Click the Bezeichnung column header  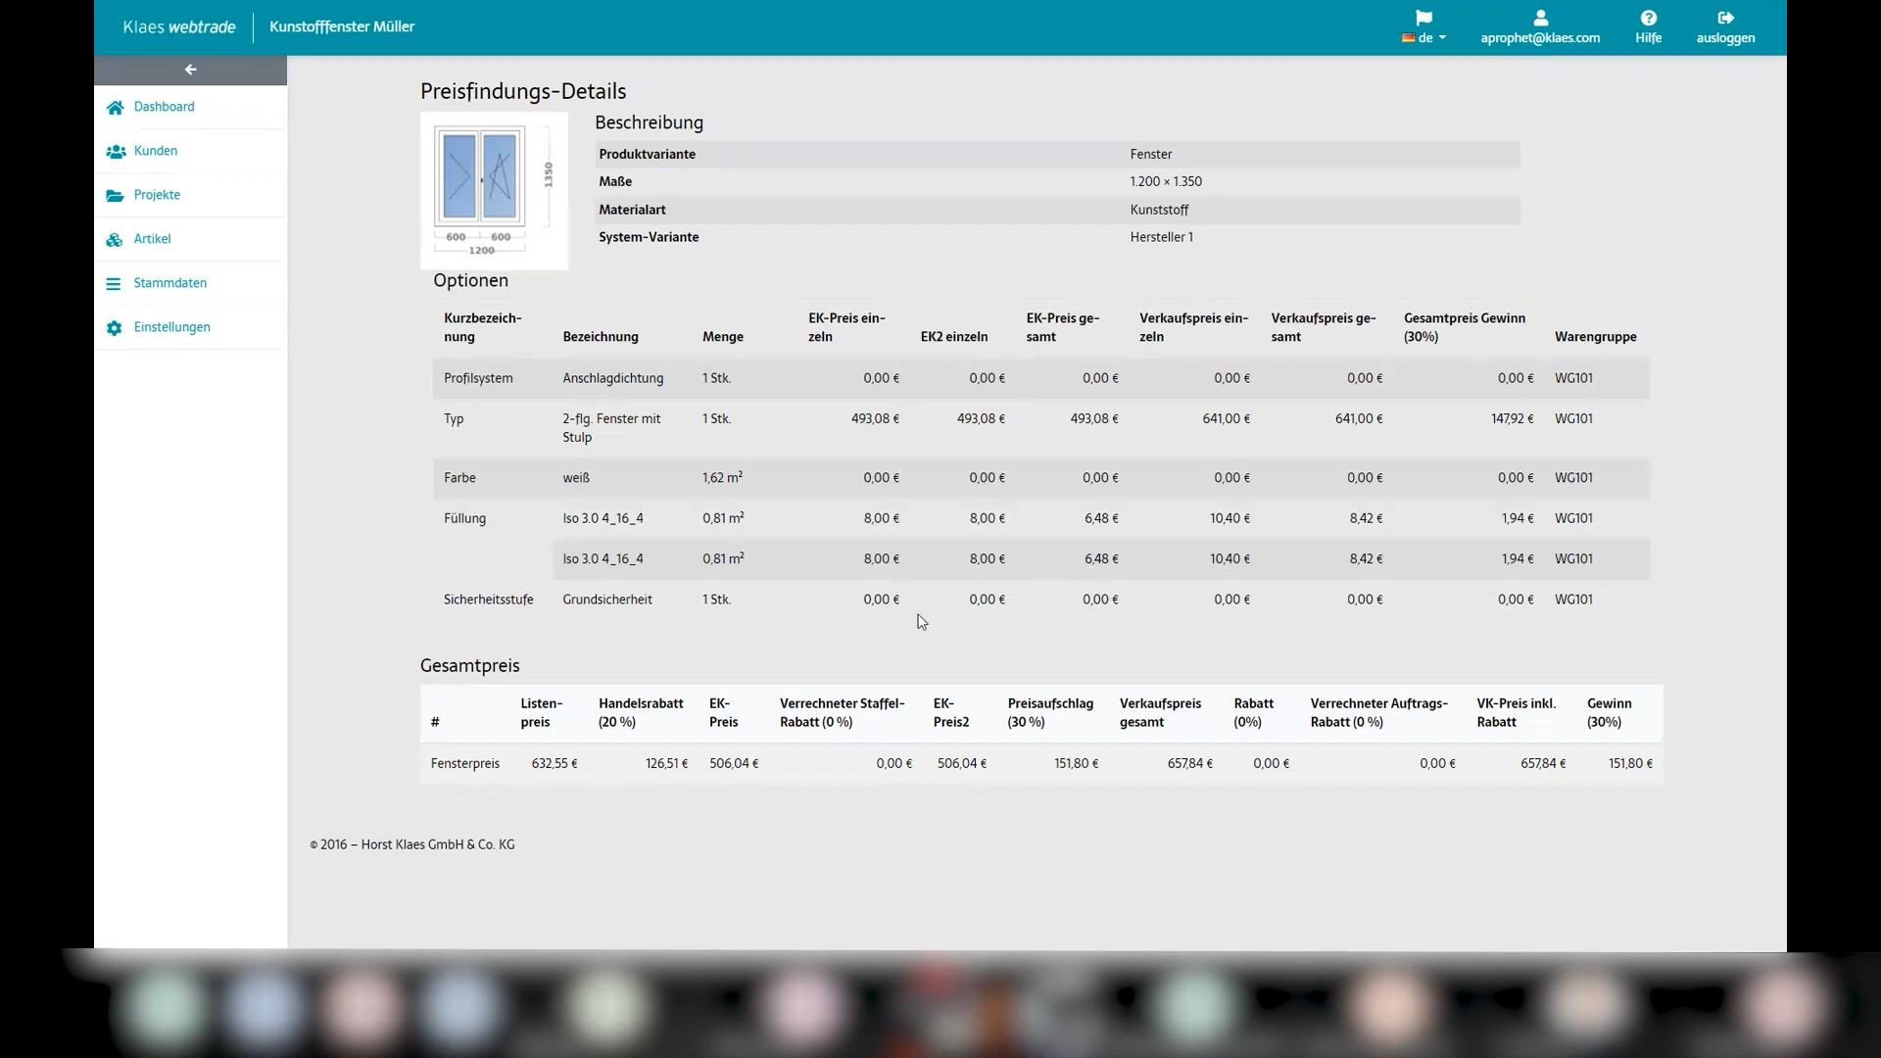coord(601,337)
